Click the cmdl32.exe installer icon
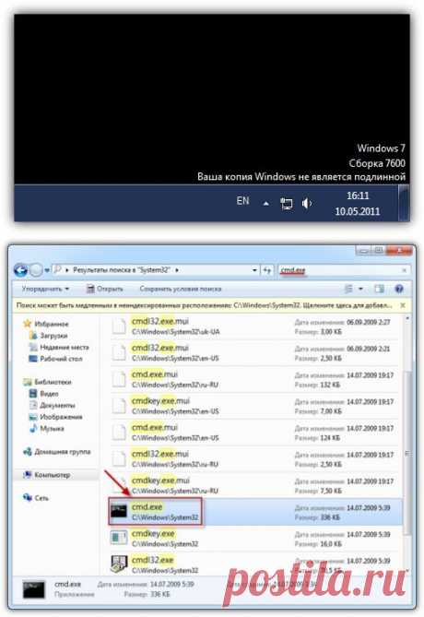The width and height of the screenshot is (424, 617). tap(119, 564)
